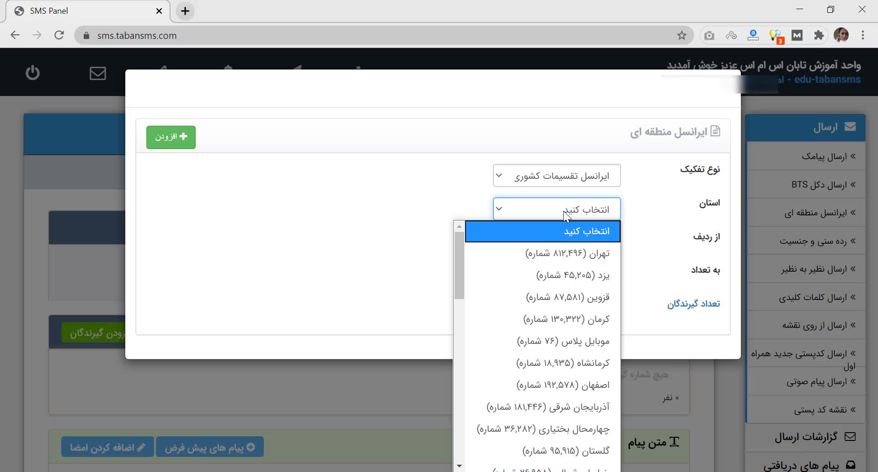This screenshot has width=878, height=472.
Task: Open a new browser tab
Action: (185, 11)
